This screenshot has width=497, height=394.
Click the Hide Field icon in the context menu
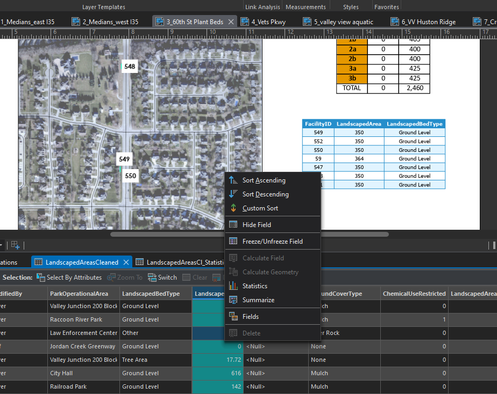tap(233, 224)
